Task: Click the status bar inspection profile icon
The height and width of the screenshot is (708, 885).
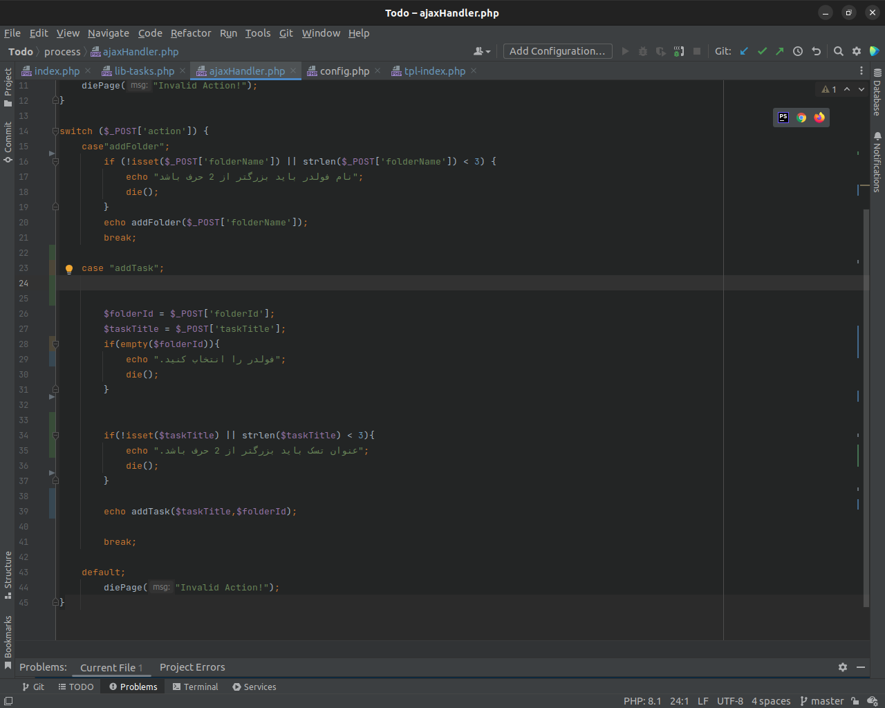Action: click(873, 700)
